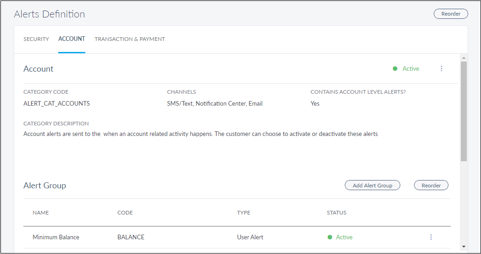Click the User Alert type cell
This screenshot has height=254, width=481.
point(250,237)
